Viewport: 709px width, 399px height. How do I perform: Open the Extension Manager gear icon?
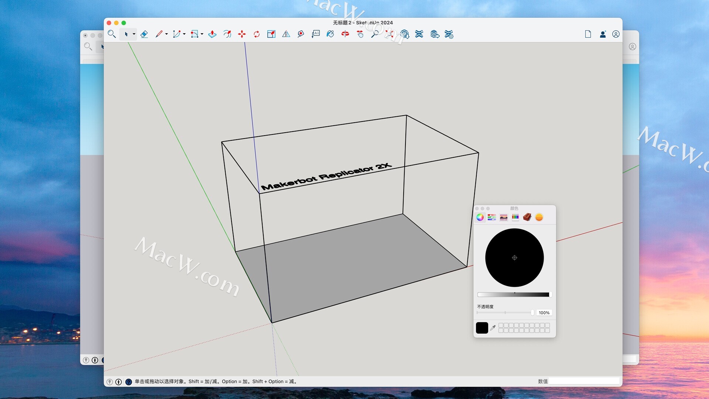449,34
